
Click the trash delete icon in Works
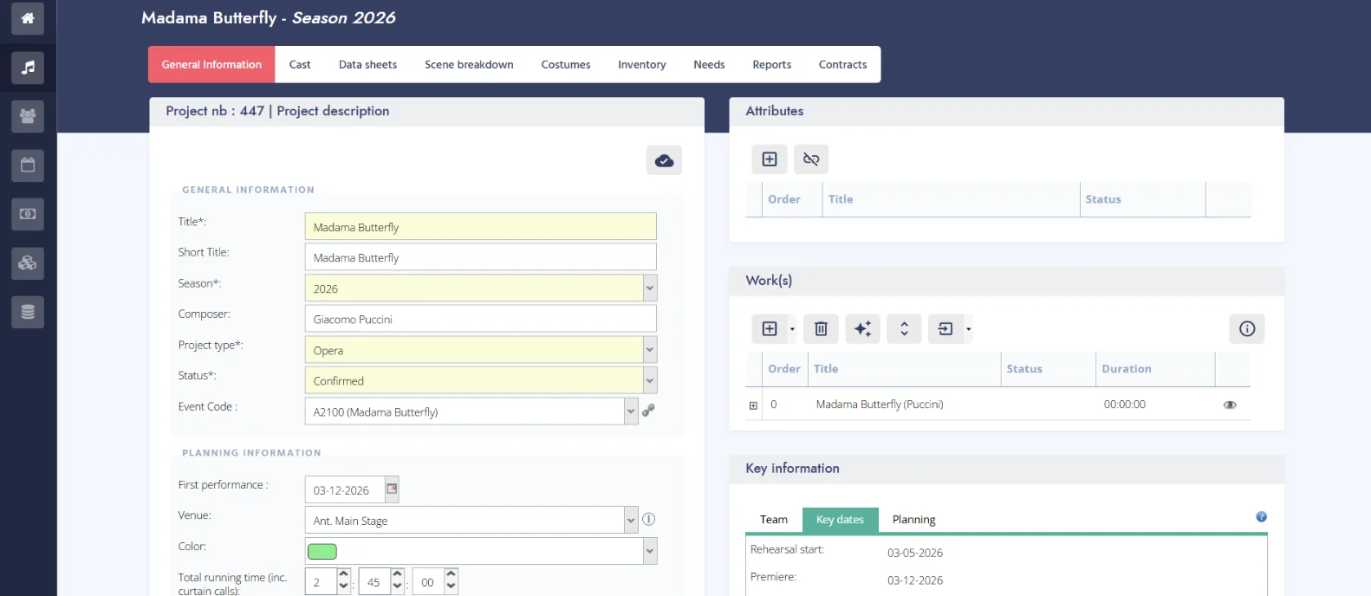pos(821,329)
